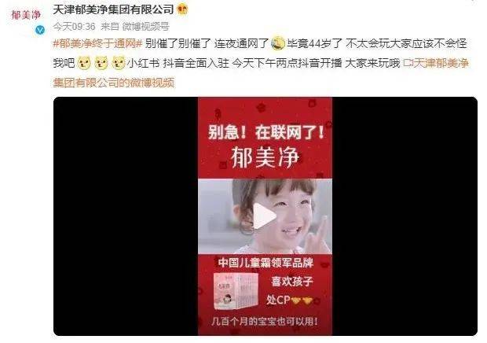Click the 郁美净 profile avatar logo
Image resolution: width=487 pixels, height=343 pixels.
coord(26,15)
